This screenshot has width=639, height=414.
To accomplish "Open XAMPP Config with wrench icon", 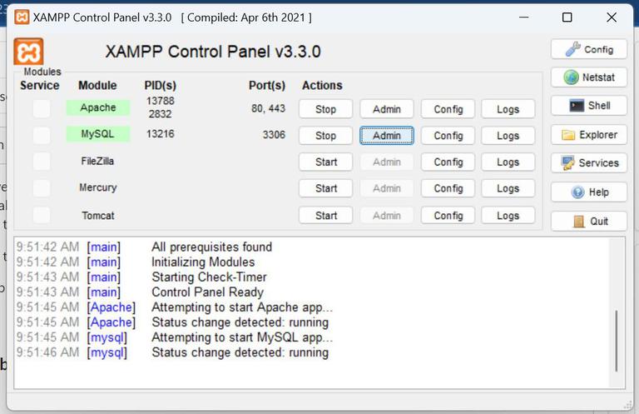I will tap(589, 49).
